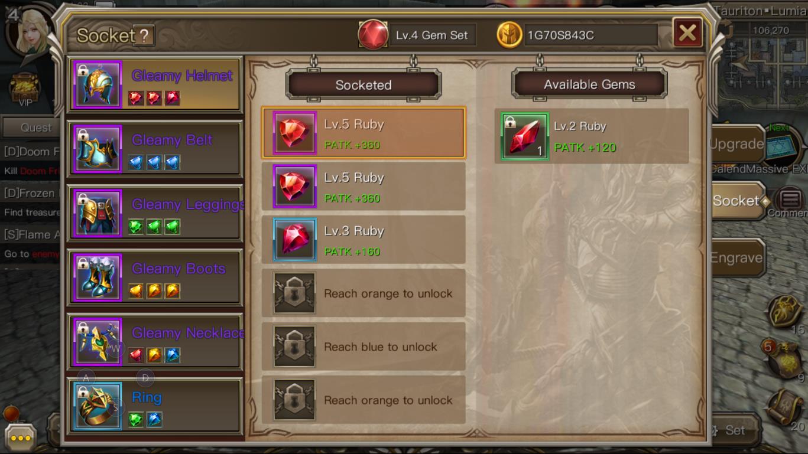Click the Lv.4 Gem Set ruby icon
The height and width of the screenshot is (454, 808).
(x=373, y=35)
